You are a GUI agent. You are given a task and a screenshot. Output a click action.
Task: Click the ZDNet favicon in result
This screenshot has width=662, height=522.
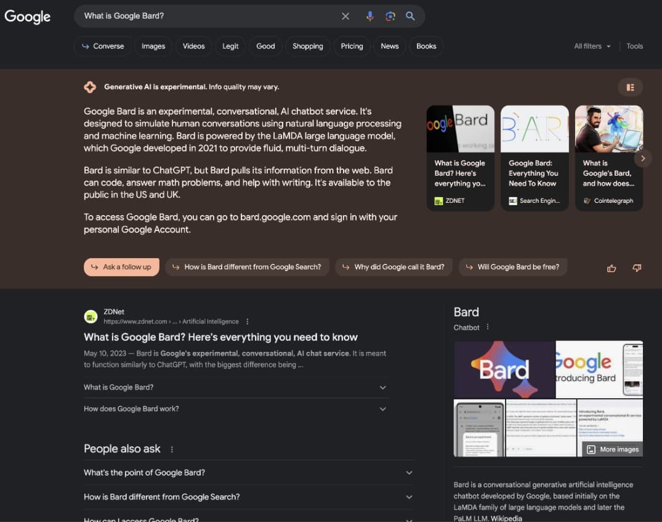point(91,316)
